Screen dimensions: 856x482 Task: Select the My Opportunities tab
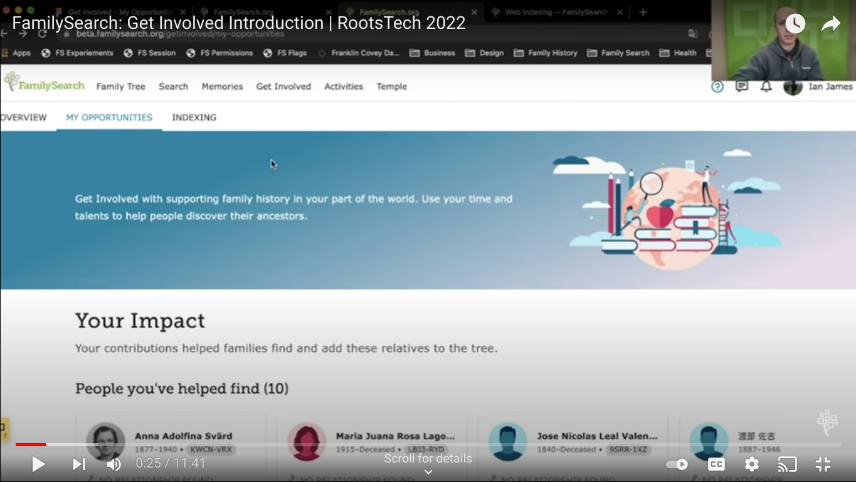pyautogui.click(x=109, y=117)
